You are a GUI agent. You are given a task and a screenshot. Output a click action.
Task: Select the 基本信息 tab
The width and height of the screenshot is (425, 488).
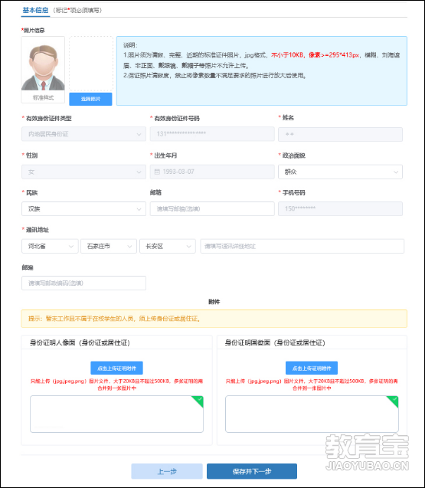(x=35, y=10)
